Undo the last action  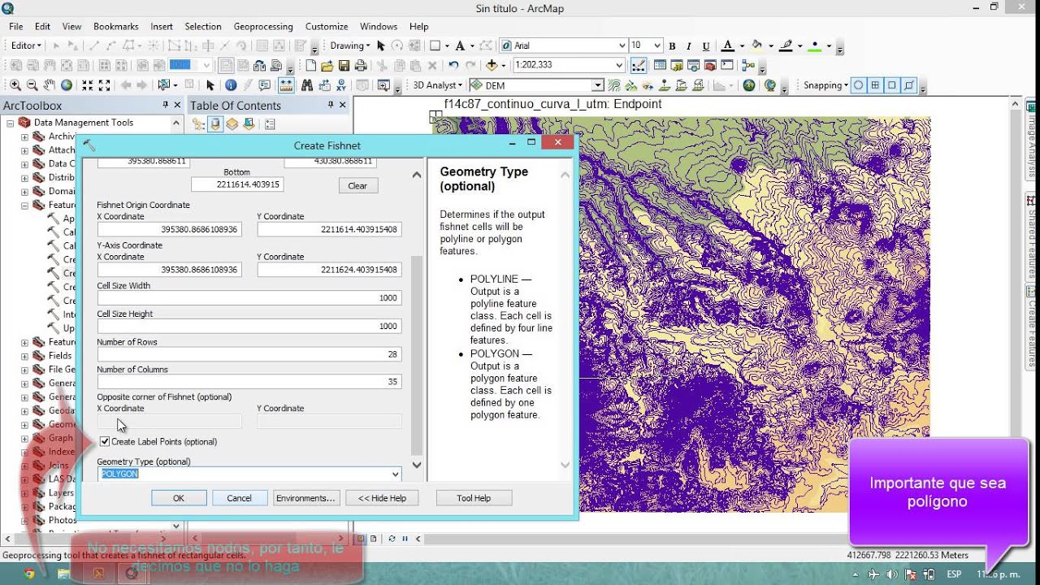(x=453, y=65)
